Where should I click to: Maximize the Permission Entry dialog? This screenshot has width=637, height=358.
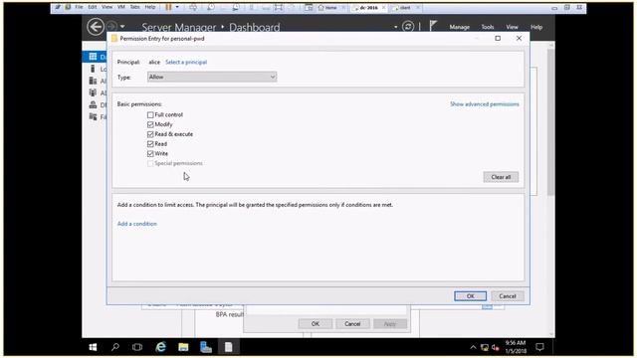pyautogui.click(x=498, y=38)
